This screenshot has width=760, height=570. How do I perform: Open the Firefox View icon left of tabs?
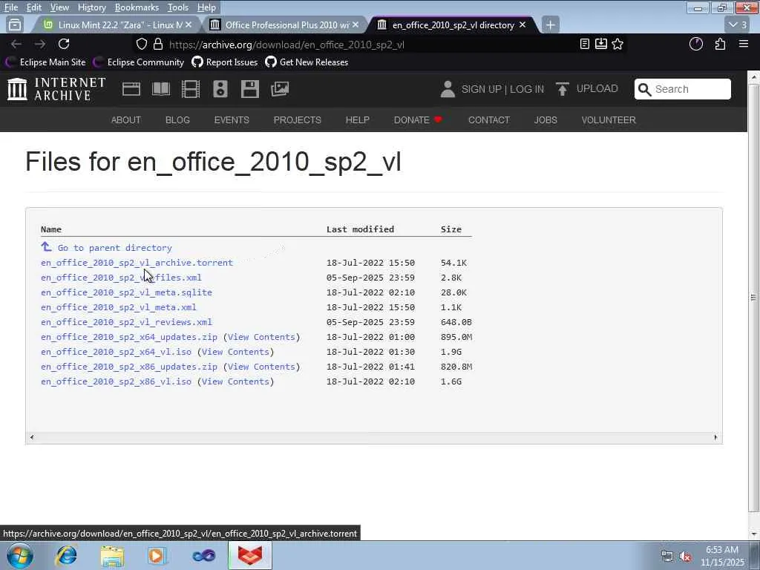point(15,24)
